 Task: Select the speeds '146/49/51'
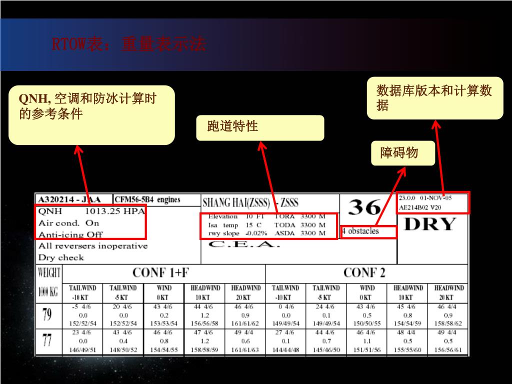82,349
